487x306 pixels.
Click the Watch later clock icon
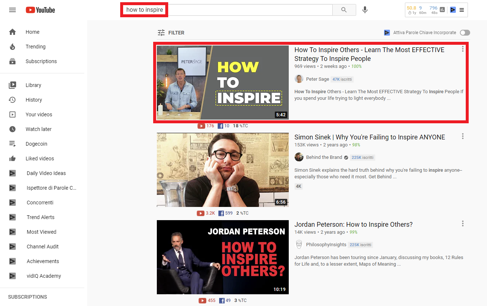[x=12, y=129]
